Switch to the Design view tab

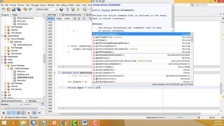point(59,19)
